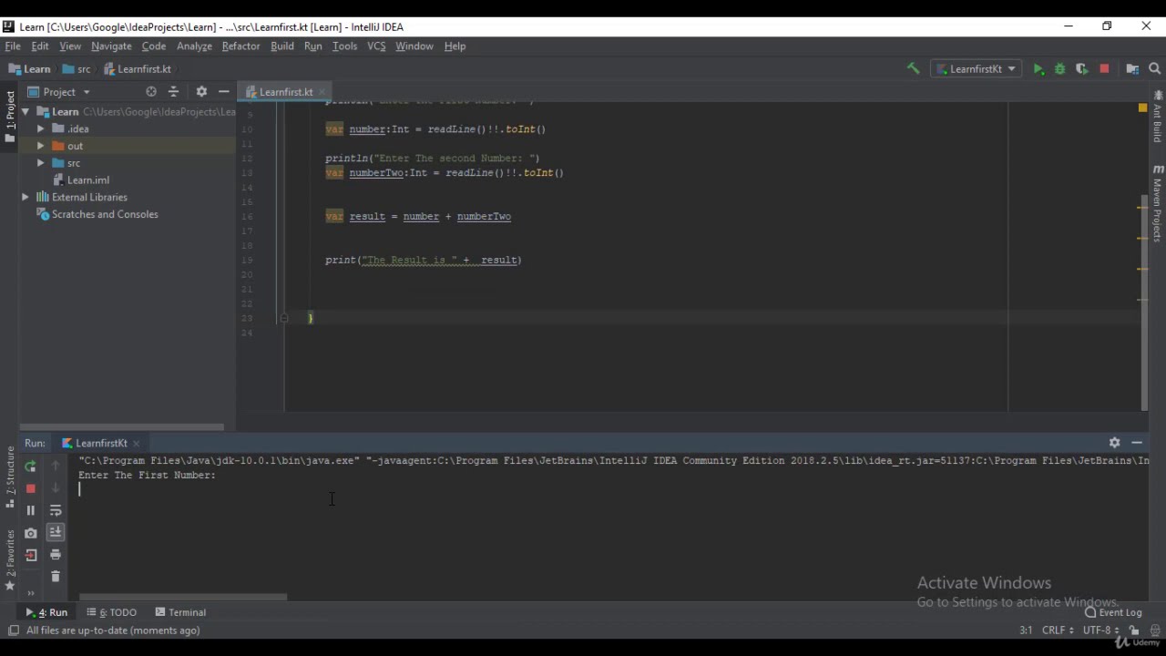The height and width of the screenshot is (656, 1166).
Task: Click the console horizontal scrollbar
Action: (182, 598)
